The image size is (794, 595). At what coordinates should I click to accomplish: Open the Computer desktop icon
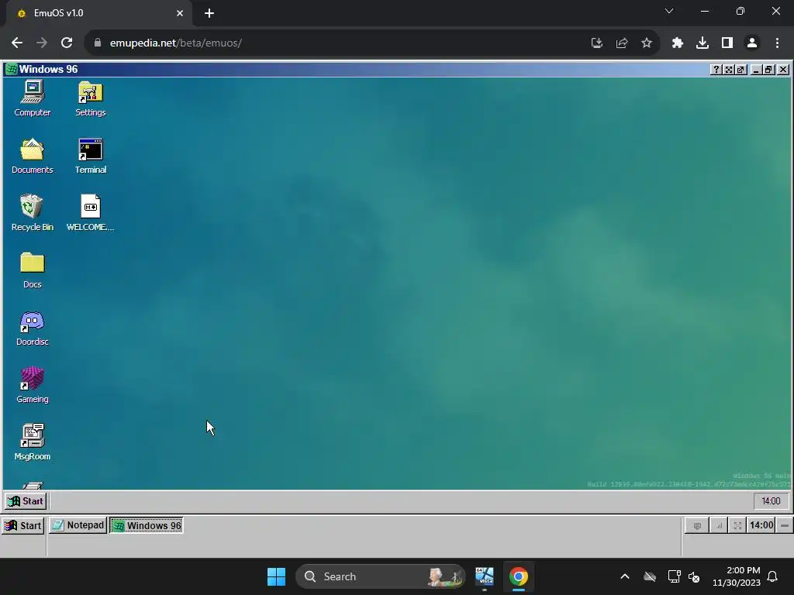[x=32, y=98]
